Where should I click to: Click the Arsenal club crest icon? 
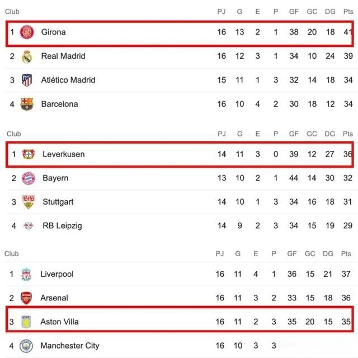point(26,298)
